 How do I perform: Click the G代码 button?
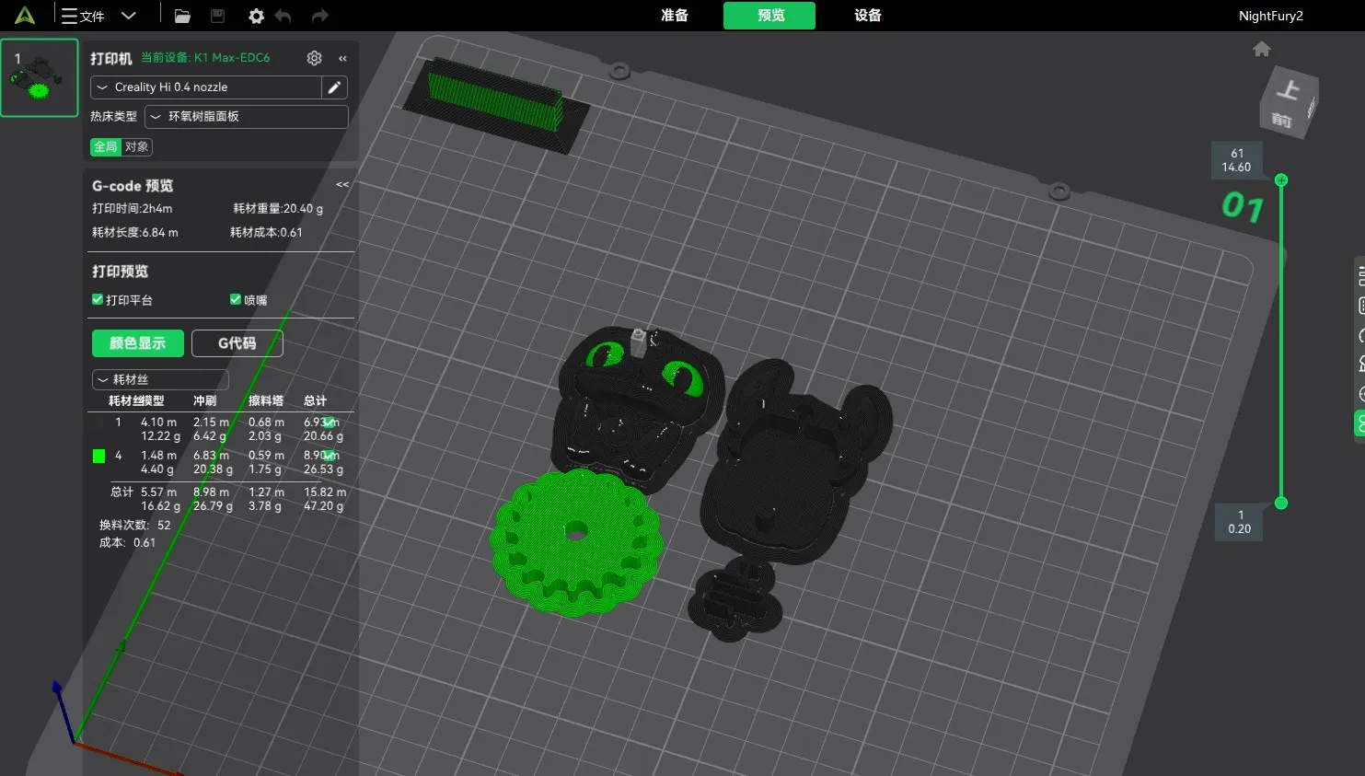tap(237, 343)
